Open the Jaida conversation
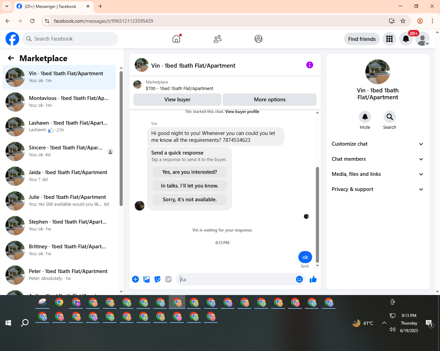This screenshot has width=440, height=351. click(59, 176)
